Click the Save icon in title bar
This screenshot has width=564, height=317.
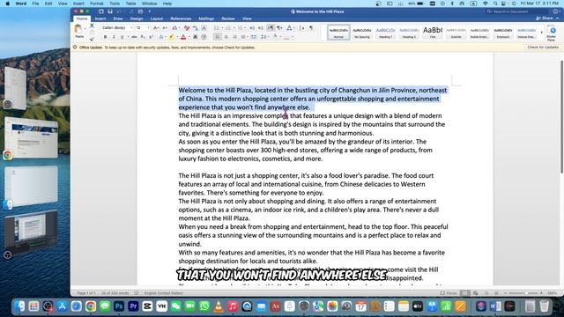click(x=110, y=11)
